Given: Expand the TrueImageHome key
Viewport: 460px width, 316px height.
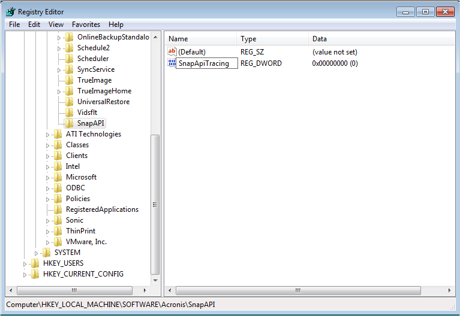Looking at the screenshot, I should (x=59, y=92).
